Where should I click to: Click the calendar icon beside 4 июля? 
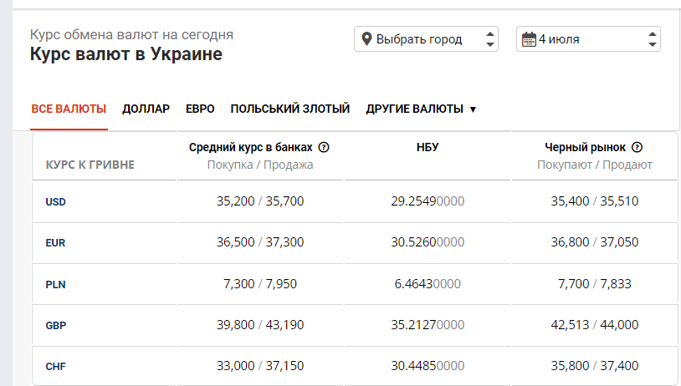tap(529, 39)
